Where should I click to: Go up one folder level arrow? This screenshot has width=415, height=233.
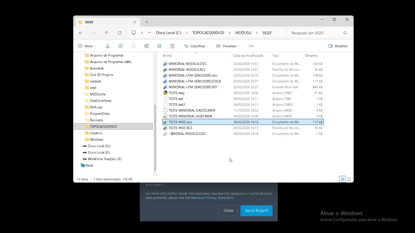click(107, 33)
